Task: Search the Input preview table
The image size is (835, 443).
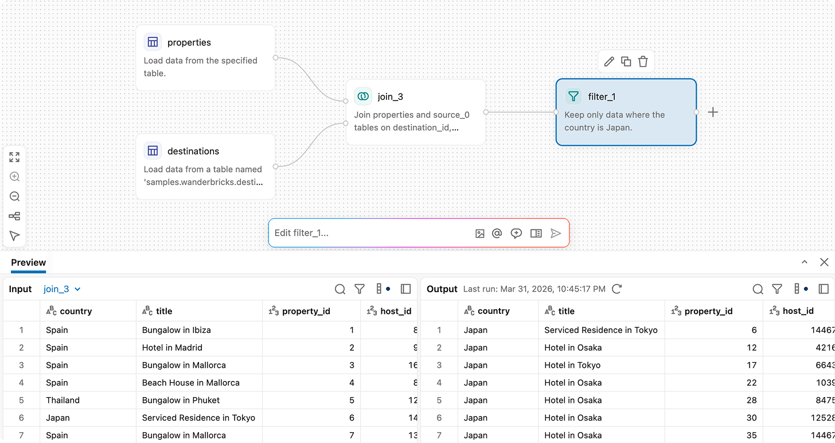Action: coord(340,289)
